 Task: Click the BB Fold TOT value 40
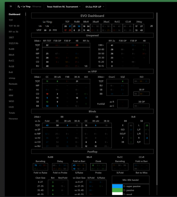[x=47, y=125]
